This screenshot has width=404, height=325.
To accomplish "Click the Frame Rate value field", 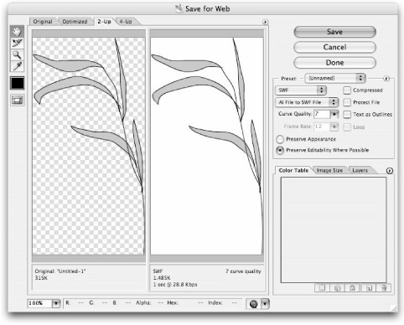I will (x=322, y=126).
